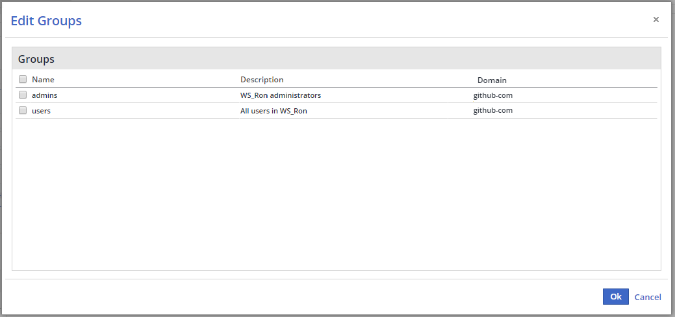The height and width of the screenshot is (317, 675).
Task: Click github-com domain in the users row
Action: 493,111
